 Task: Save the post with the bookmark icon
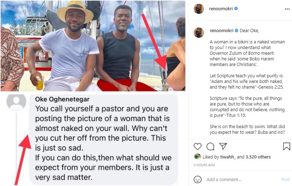(286, 146)
